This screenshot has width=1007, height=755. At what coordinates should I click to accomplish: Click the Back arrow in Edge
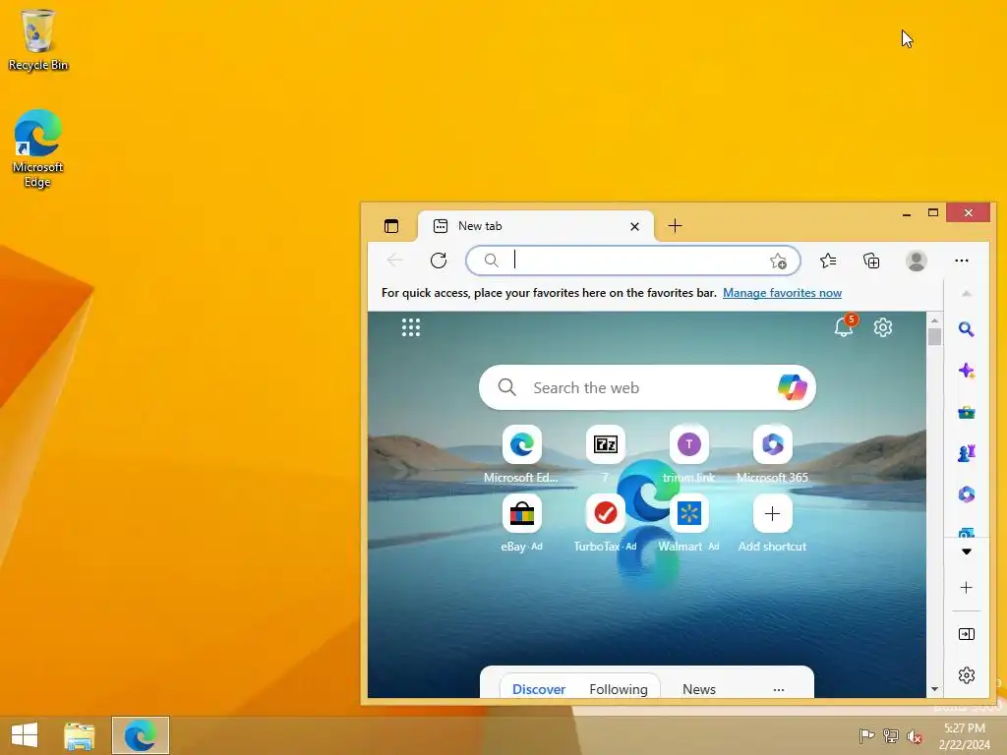395,260
